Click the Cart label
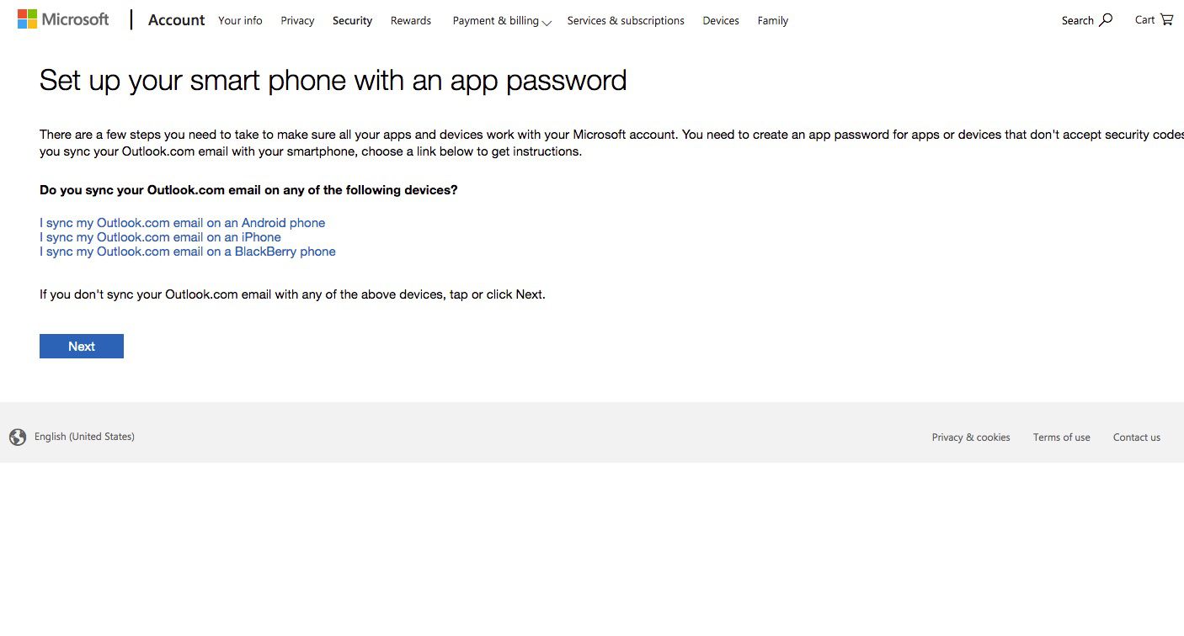The width and height of the screenshot is (1184, 636). pyautogui.click(x=1145, y=19)
